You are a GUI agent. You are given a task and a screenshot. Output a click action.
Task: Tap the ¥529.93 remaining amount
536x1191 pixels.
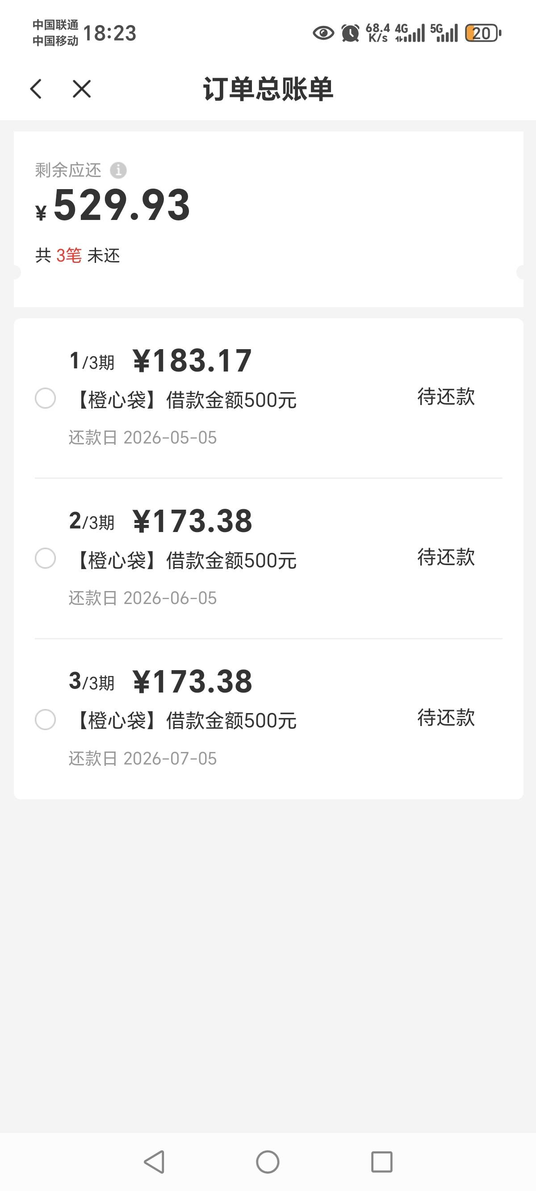click(x=121, y=205)
